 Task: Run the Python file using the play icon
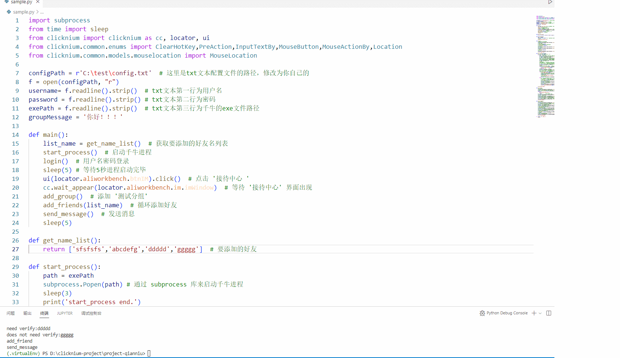click(x=550, y=2)
